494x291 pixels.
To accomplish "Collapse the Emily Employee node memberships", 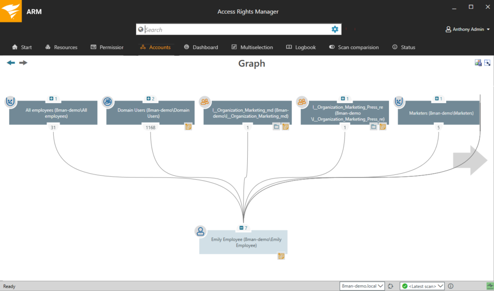I will (x=241, y=228).
